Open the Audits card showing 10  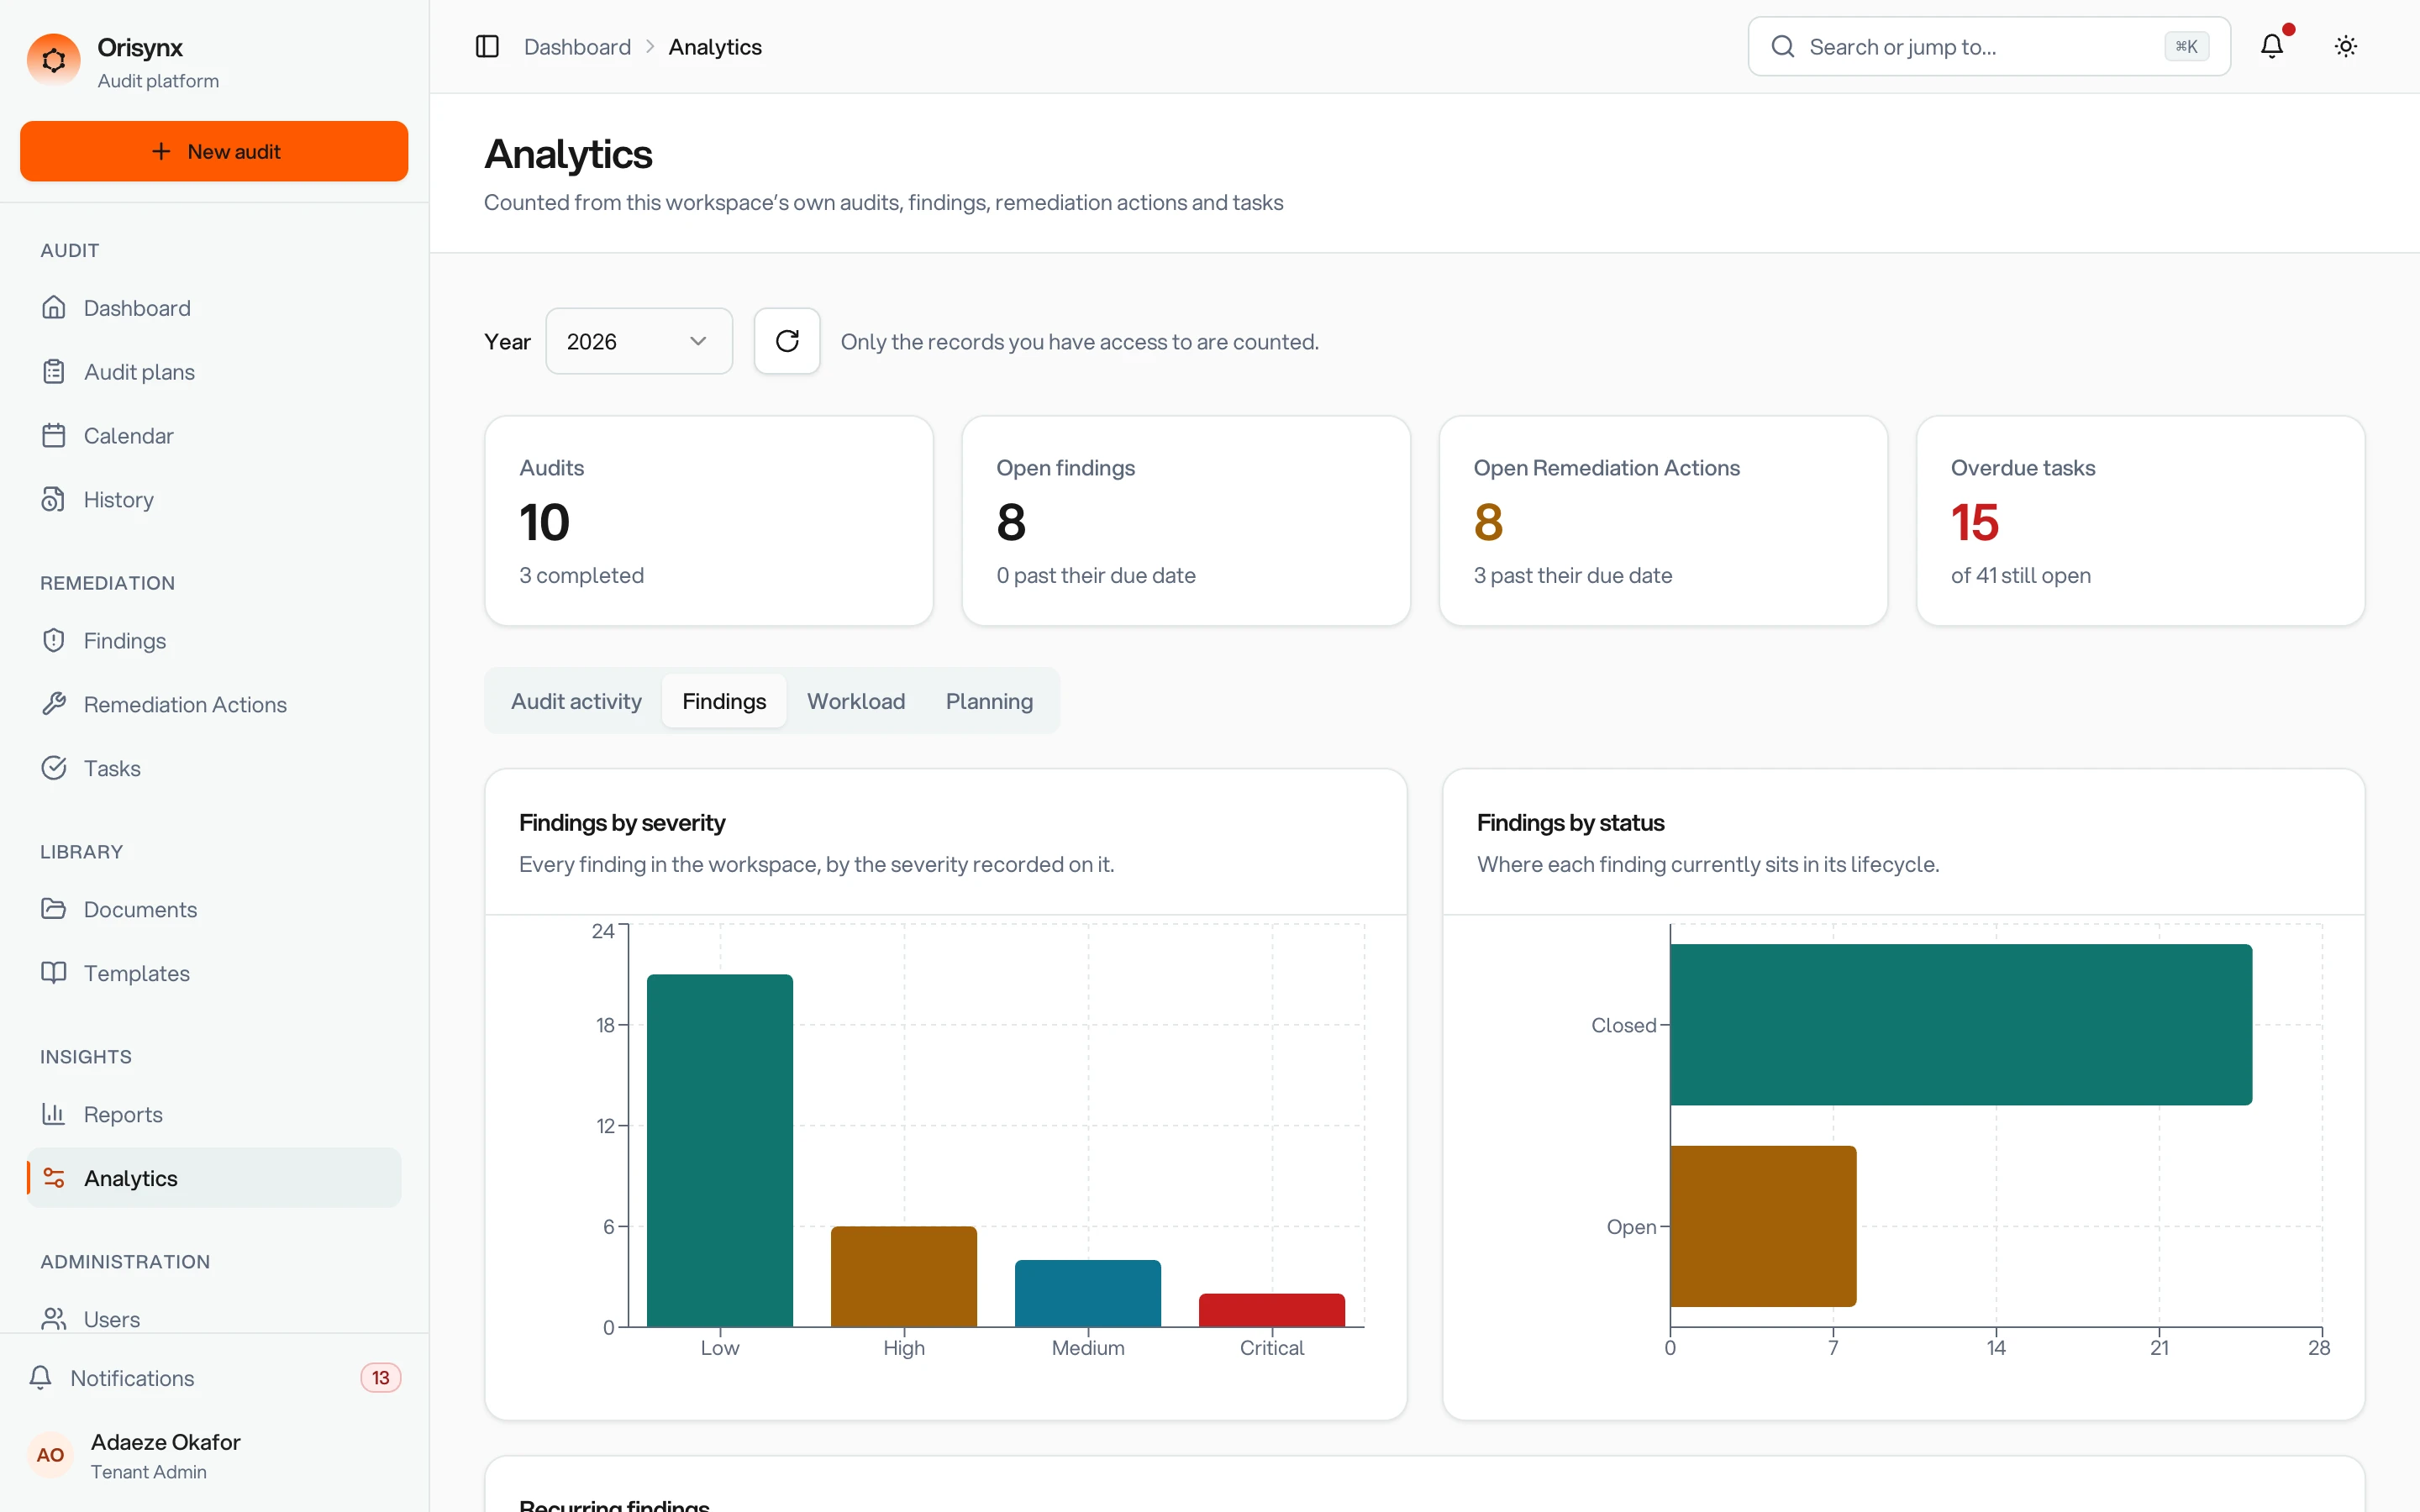709,521
